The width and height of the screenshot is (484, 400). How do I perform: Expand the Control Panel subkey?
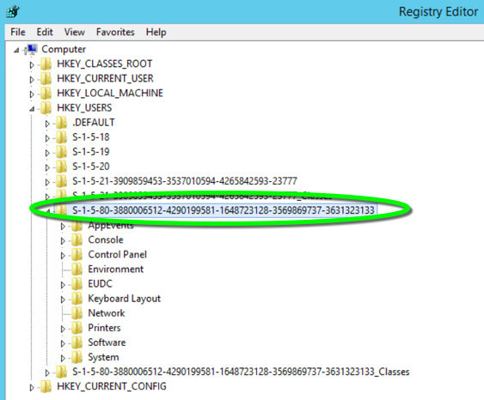point(63,256)
